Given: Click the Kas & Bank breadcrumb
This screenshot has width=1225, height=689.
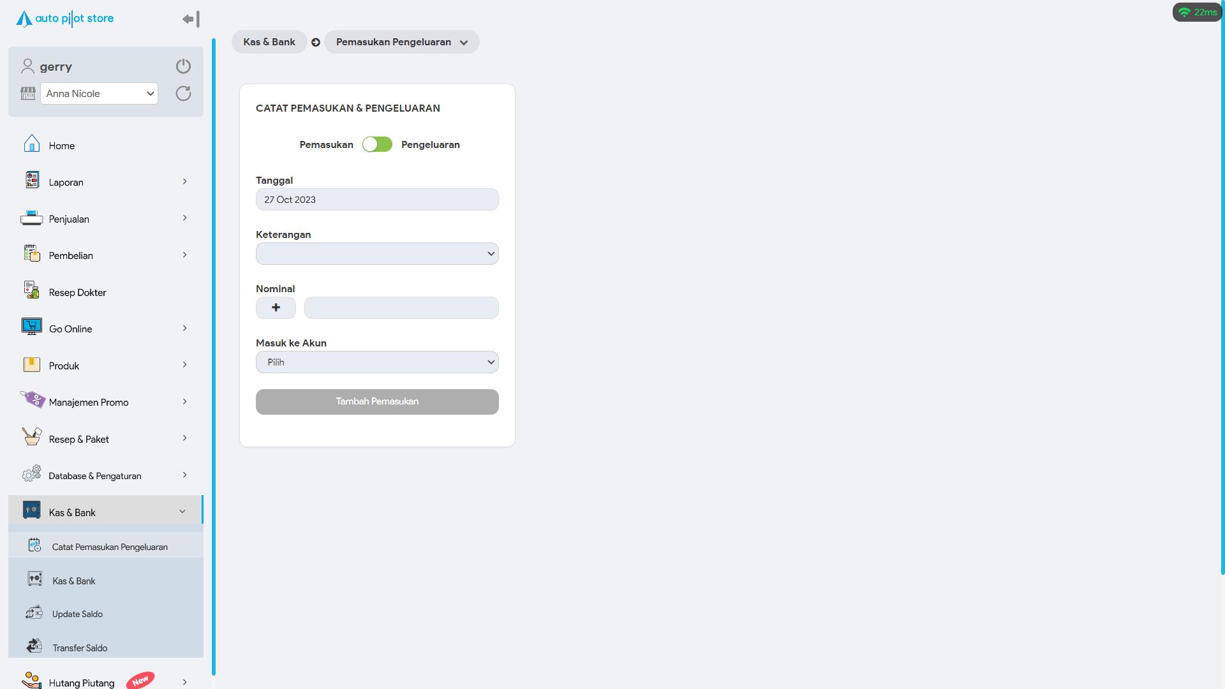Looking at the screenshot, I should pyautogui.click(x=269, y=42).
